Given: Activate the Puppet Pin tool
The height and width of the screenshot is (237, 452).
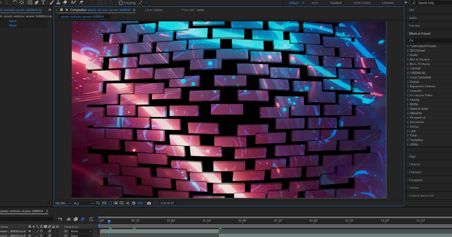Looking at the screenshot, I should 81,3.
